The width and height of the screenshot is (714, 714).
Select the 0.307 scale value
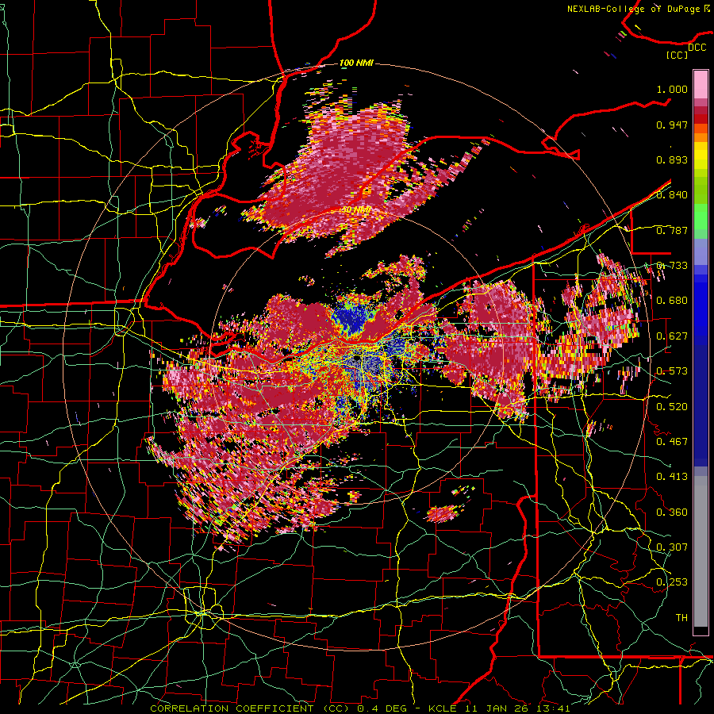(672, 547)
